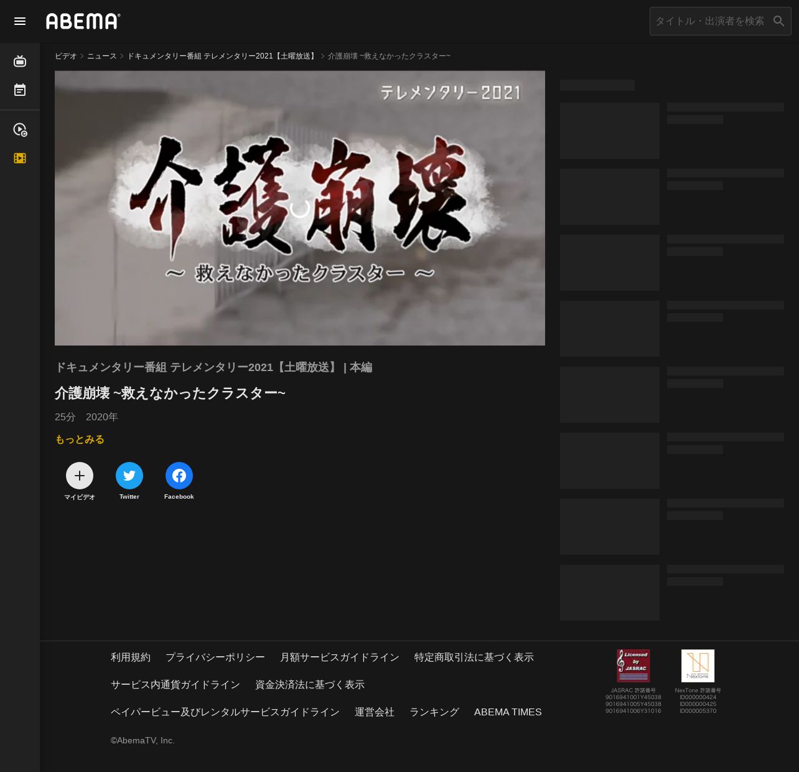The width and height of the screenshot is (799, 772).
Task: Open テレメンタリー2021 series breadcrumb
Action: point(222,56)
